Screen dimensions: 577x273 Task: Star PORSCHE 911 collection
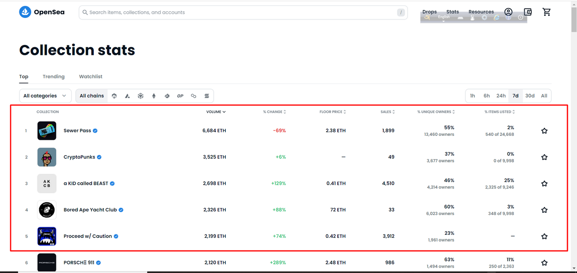(544, 263)
